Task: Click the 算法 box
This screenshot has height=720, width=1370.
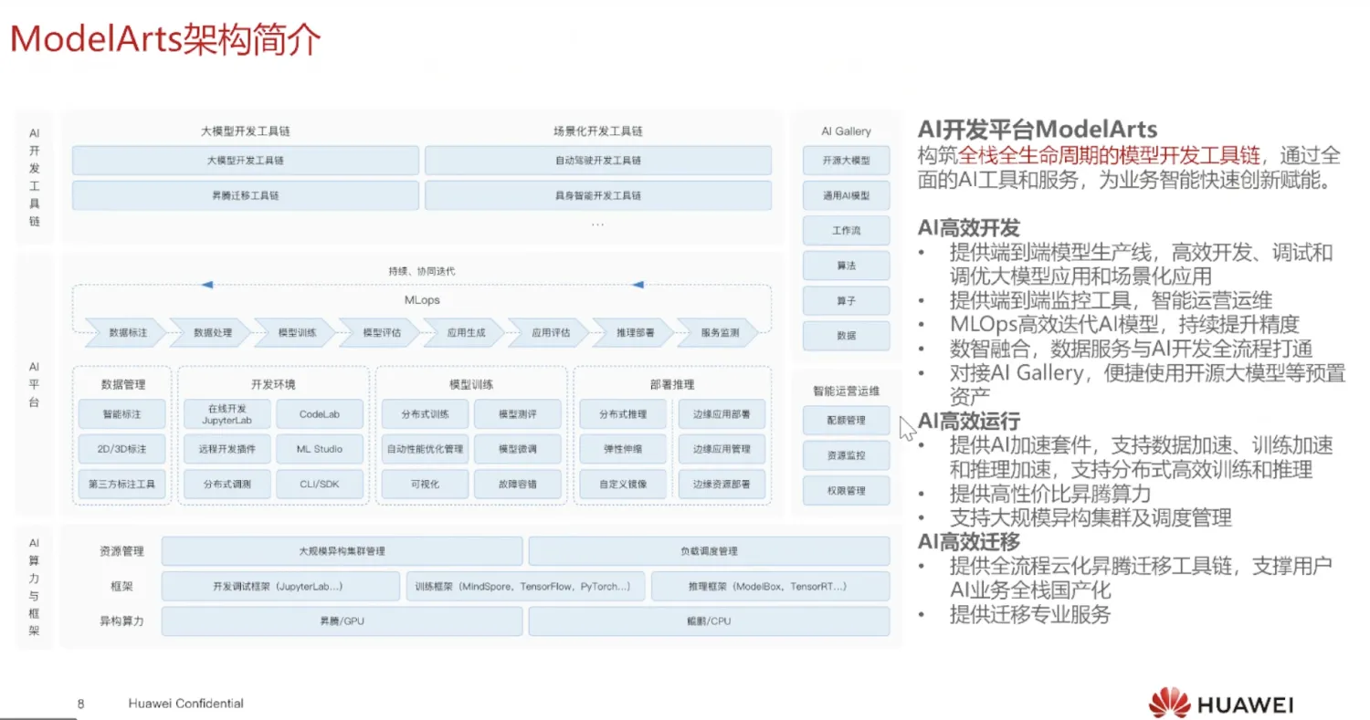Action: point(847,266)
